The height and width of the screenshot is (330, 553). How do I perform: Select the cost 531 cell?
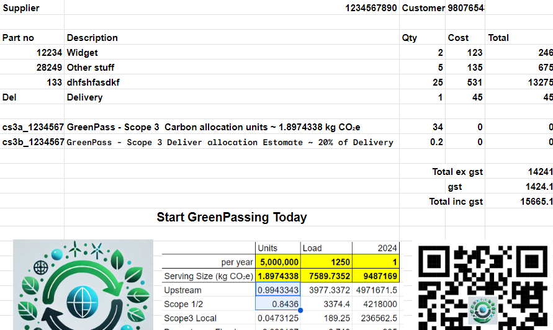point(465,82)
